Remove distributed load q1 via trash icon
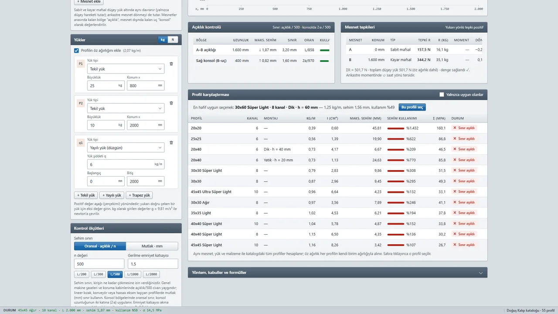 tap(171, 143)
